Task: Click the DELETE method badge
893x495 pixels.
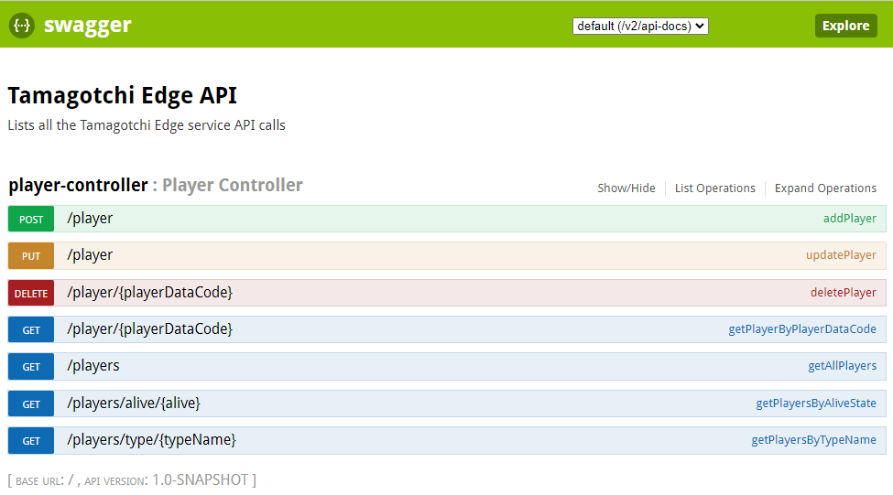Action: coord(31,293)
